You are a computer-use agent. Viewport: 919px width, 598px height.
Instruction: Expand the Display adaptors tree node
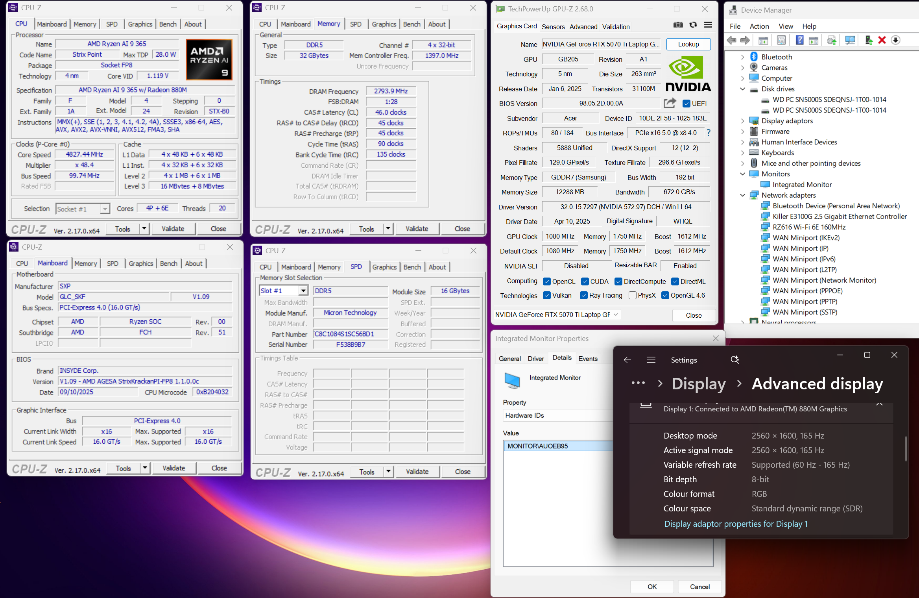(x=742, y=121)
